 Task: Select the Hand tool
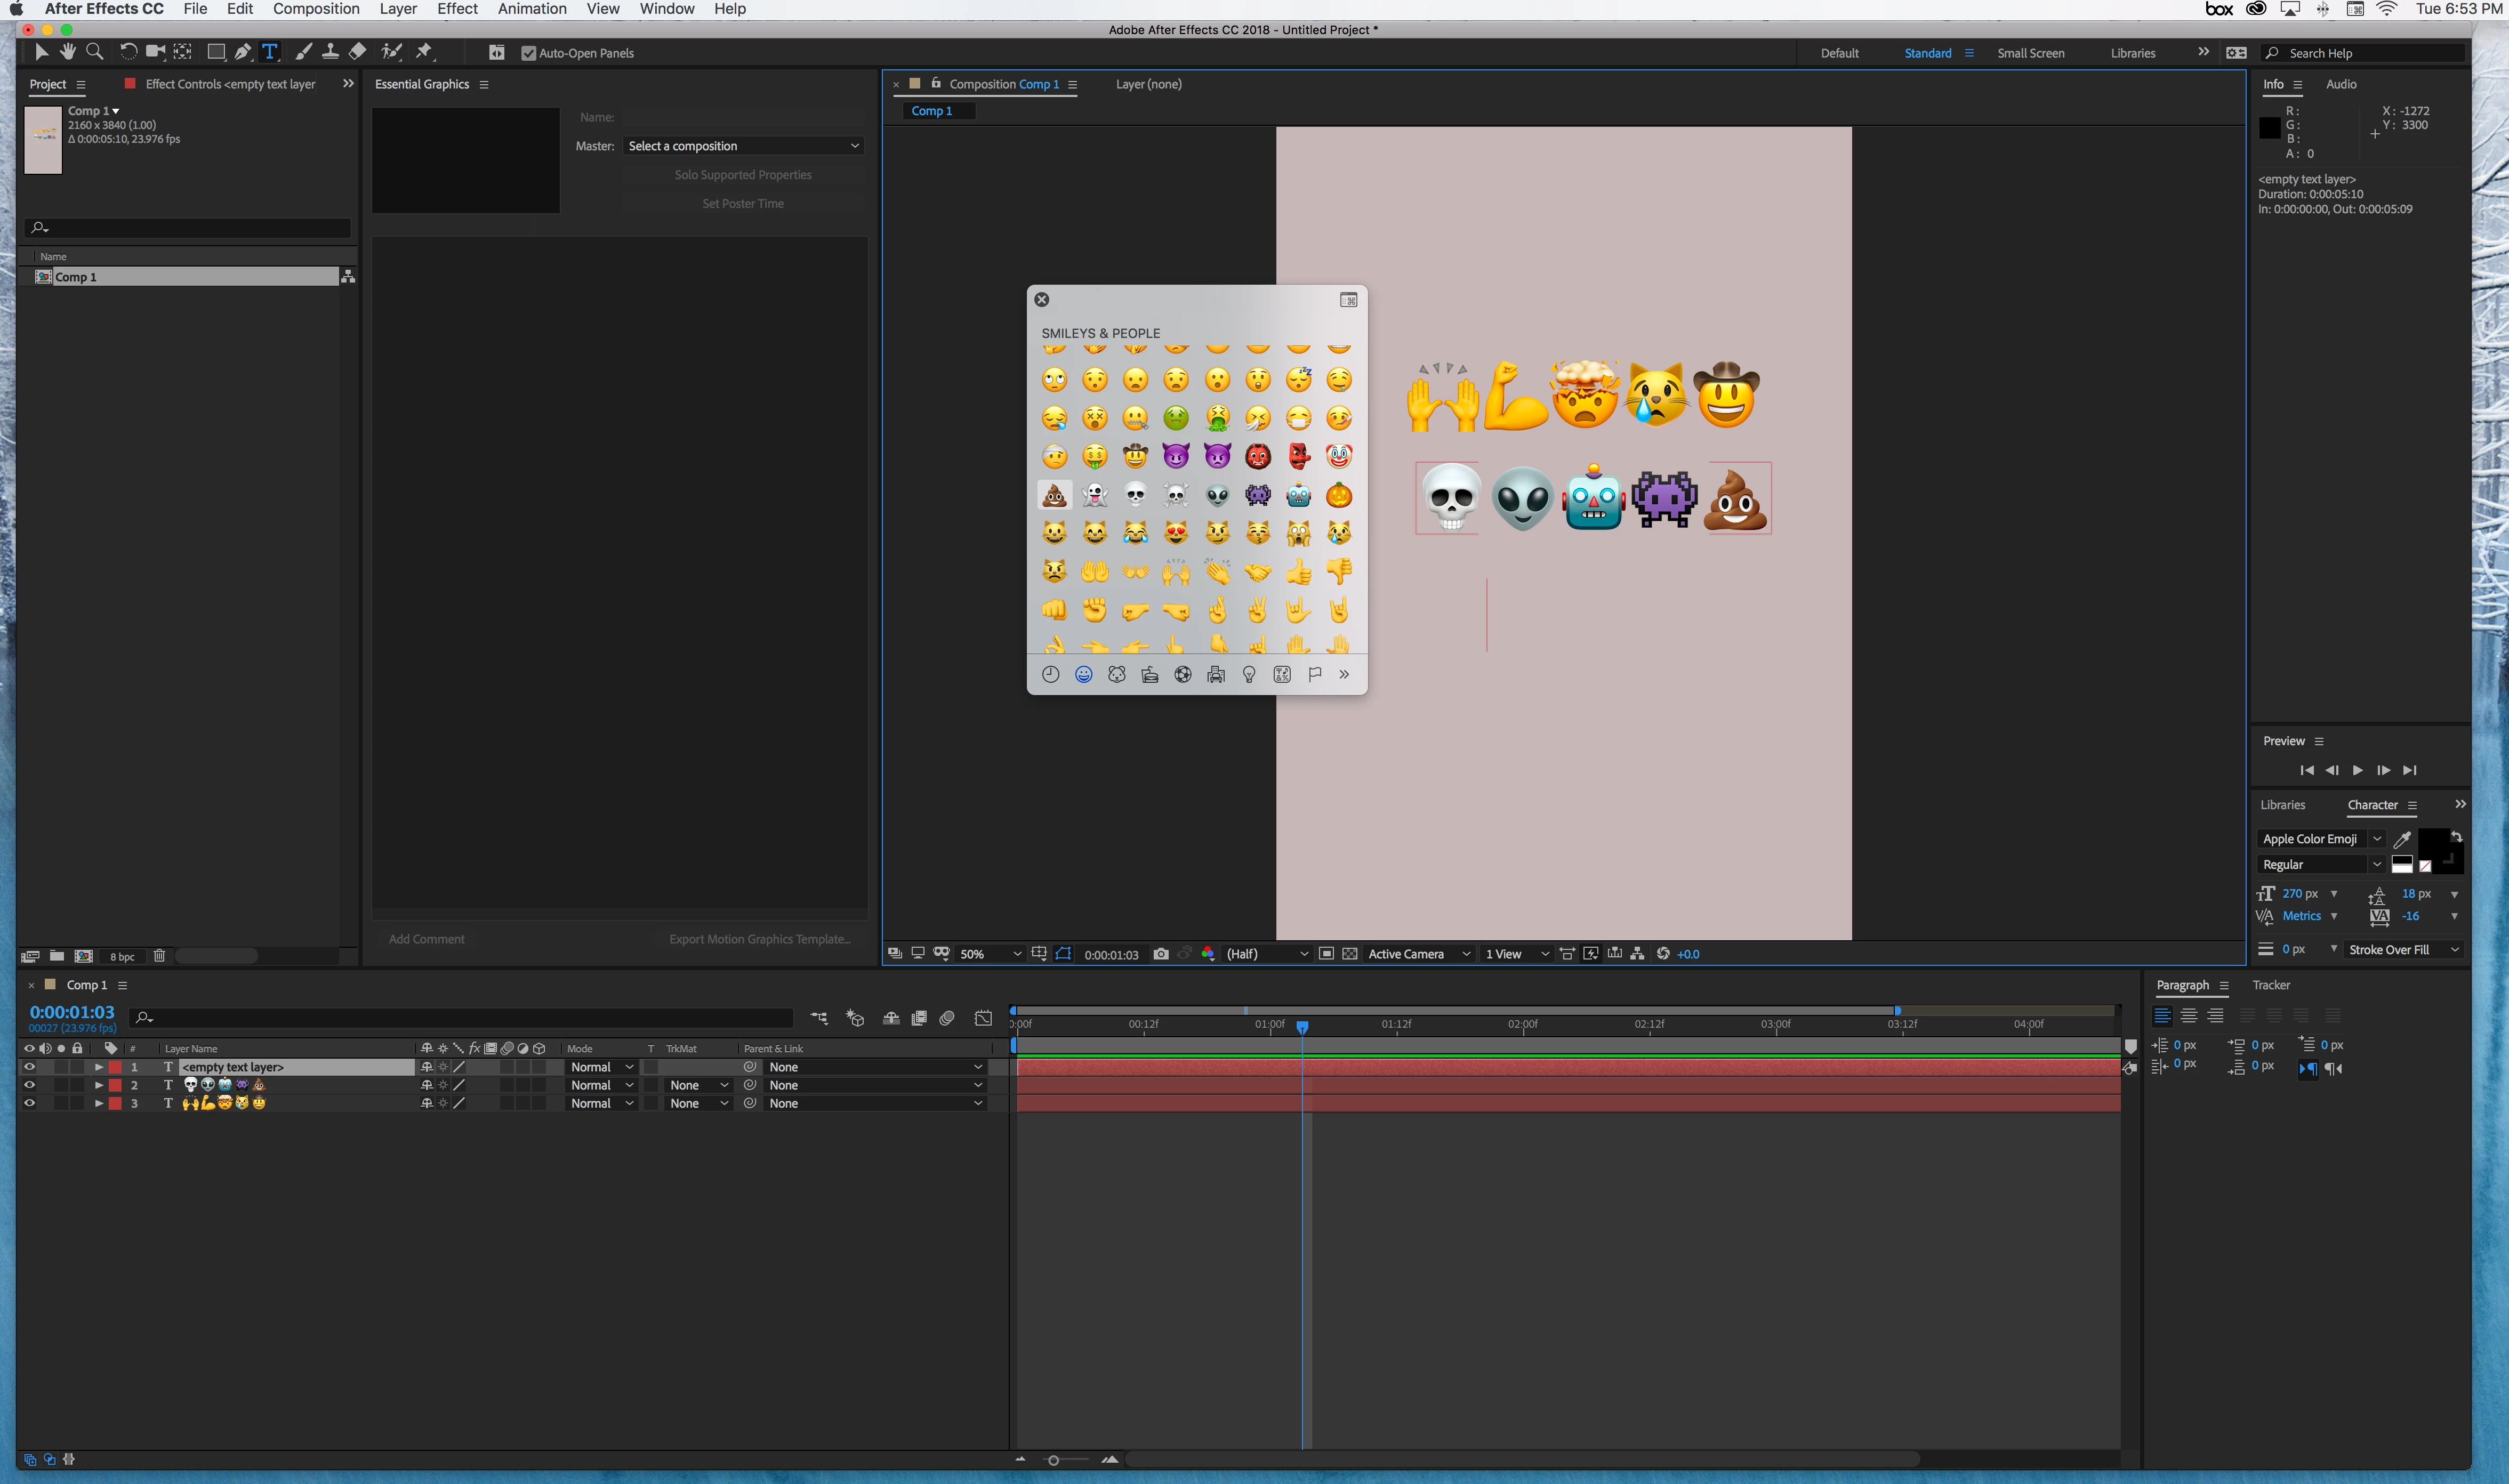coord(67,52)
